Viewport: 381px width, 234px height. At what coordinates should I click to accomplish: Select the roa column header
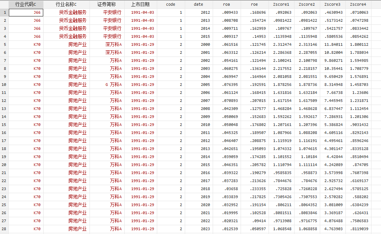click(x=226, y=5)
